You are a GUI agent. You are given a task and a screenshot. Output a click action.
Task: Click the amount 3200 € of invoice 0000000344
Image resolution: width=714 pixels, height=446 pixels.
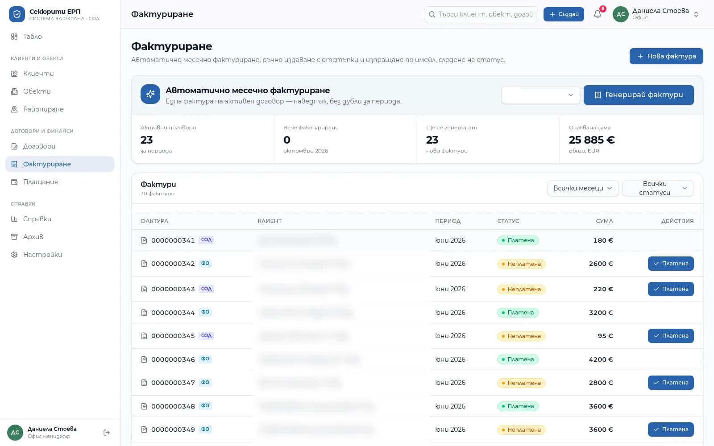click(601, 313)
